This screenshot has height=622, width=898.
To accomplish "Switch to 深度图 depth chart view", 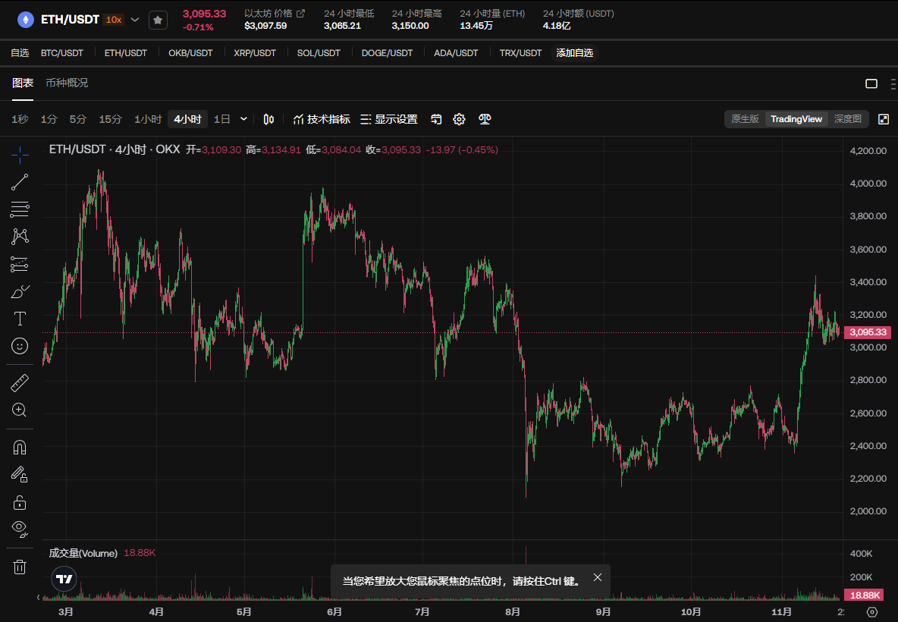I will coord(847,119).
